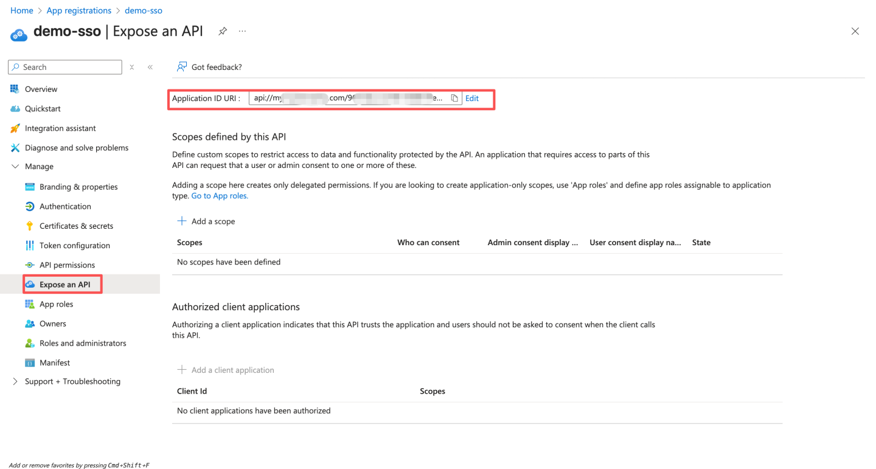Viewport: 876px width, 469px height.
Task: Click the Quickstart cloud icon
Action: 15,108
